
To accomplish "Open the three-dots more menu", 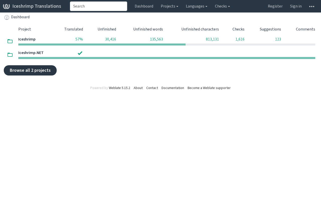I will click(x=311, y=6).
